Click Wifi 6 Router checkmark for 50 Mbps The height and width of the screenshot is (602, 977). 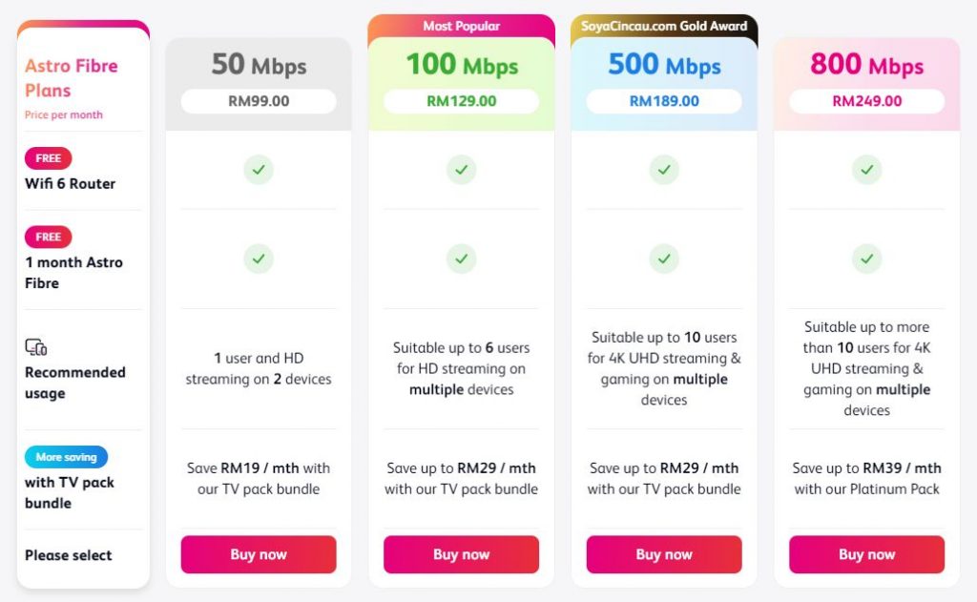(258, 170)
